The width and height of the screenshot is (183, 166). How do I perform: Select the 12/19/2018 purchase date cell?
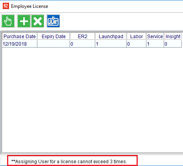[20, 44]
